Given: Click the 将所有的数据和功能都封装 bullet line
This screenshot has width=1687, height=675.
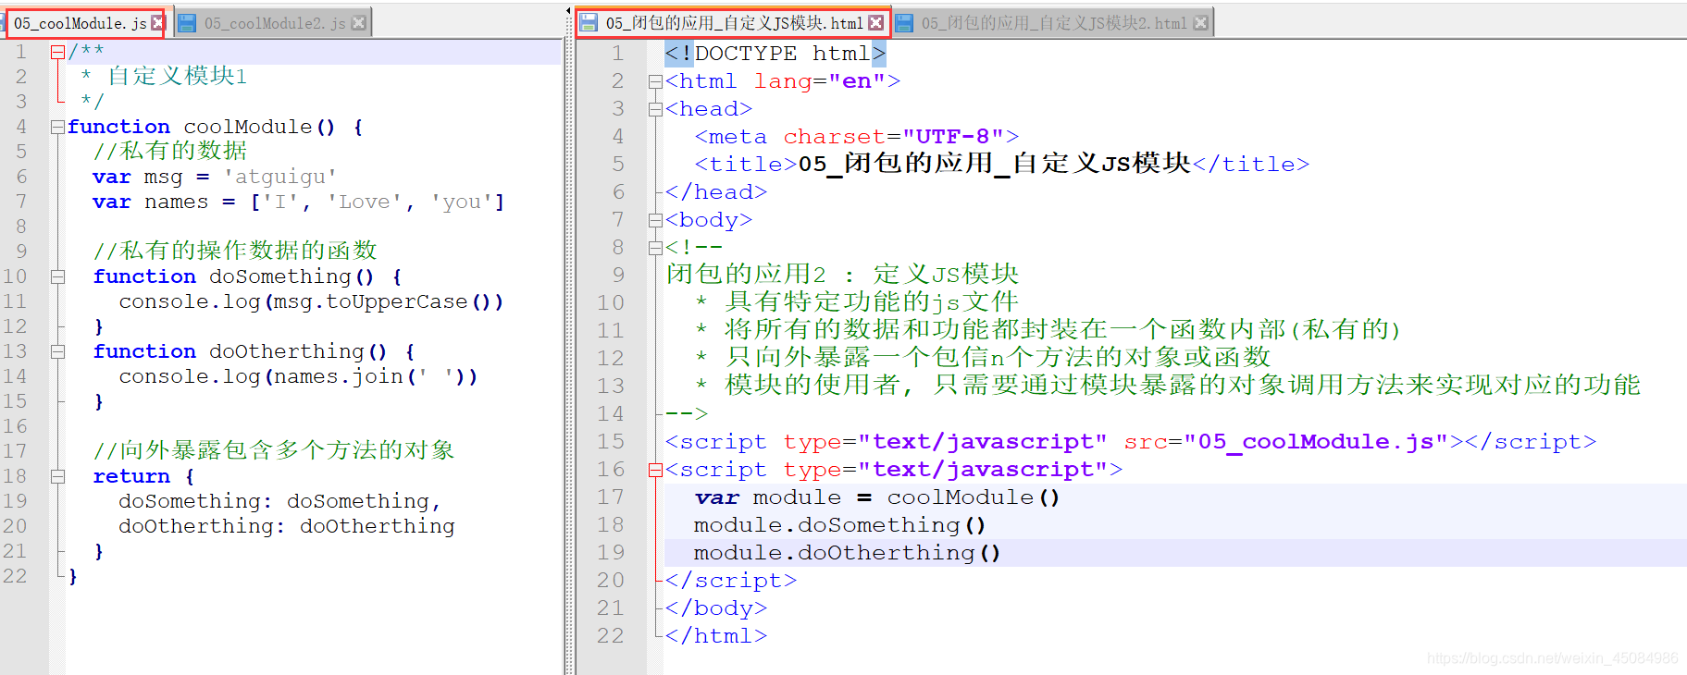Looking at the screenshot, I should (x=1048, y=330).
